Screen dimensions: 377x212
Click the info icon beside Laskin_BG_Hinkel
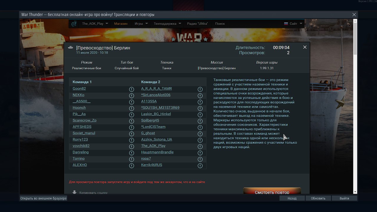pyautogui.click(x=200, y=115)
